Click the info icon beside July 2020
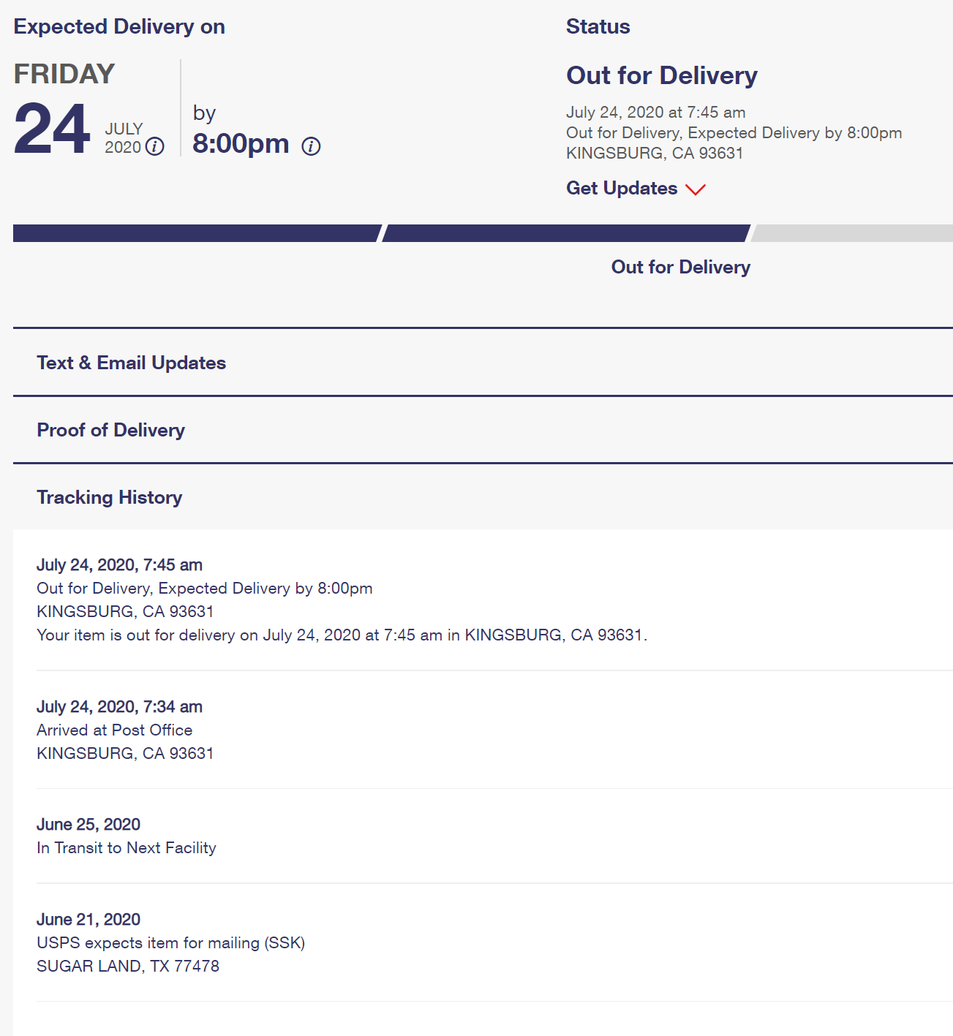 pos(155,147)
